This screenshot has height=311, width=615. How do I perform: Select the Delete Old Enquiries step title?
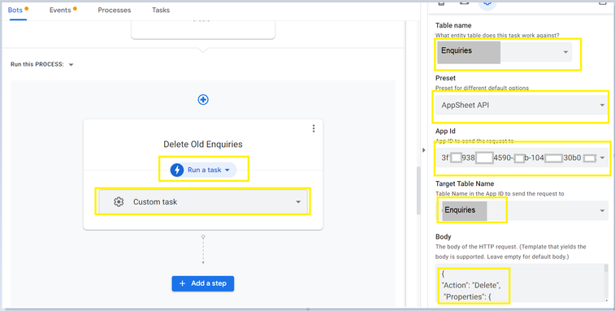(203, 145)
